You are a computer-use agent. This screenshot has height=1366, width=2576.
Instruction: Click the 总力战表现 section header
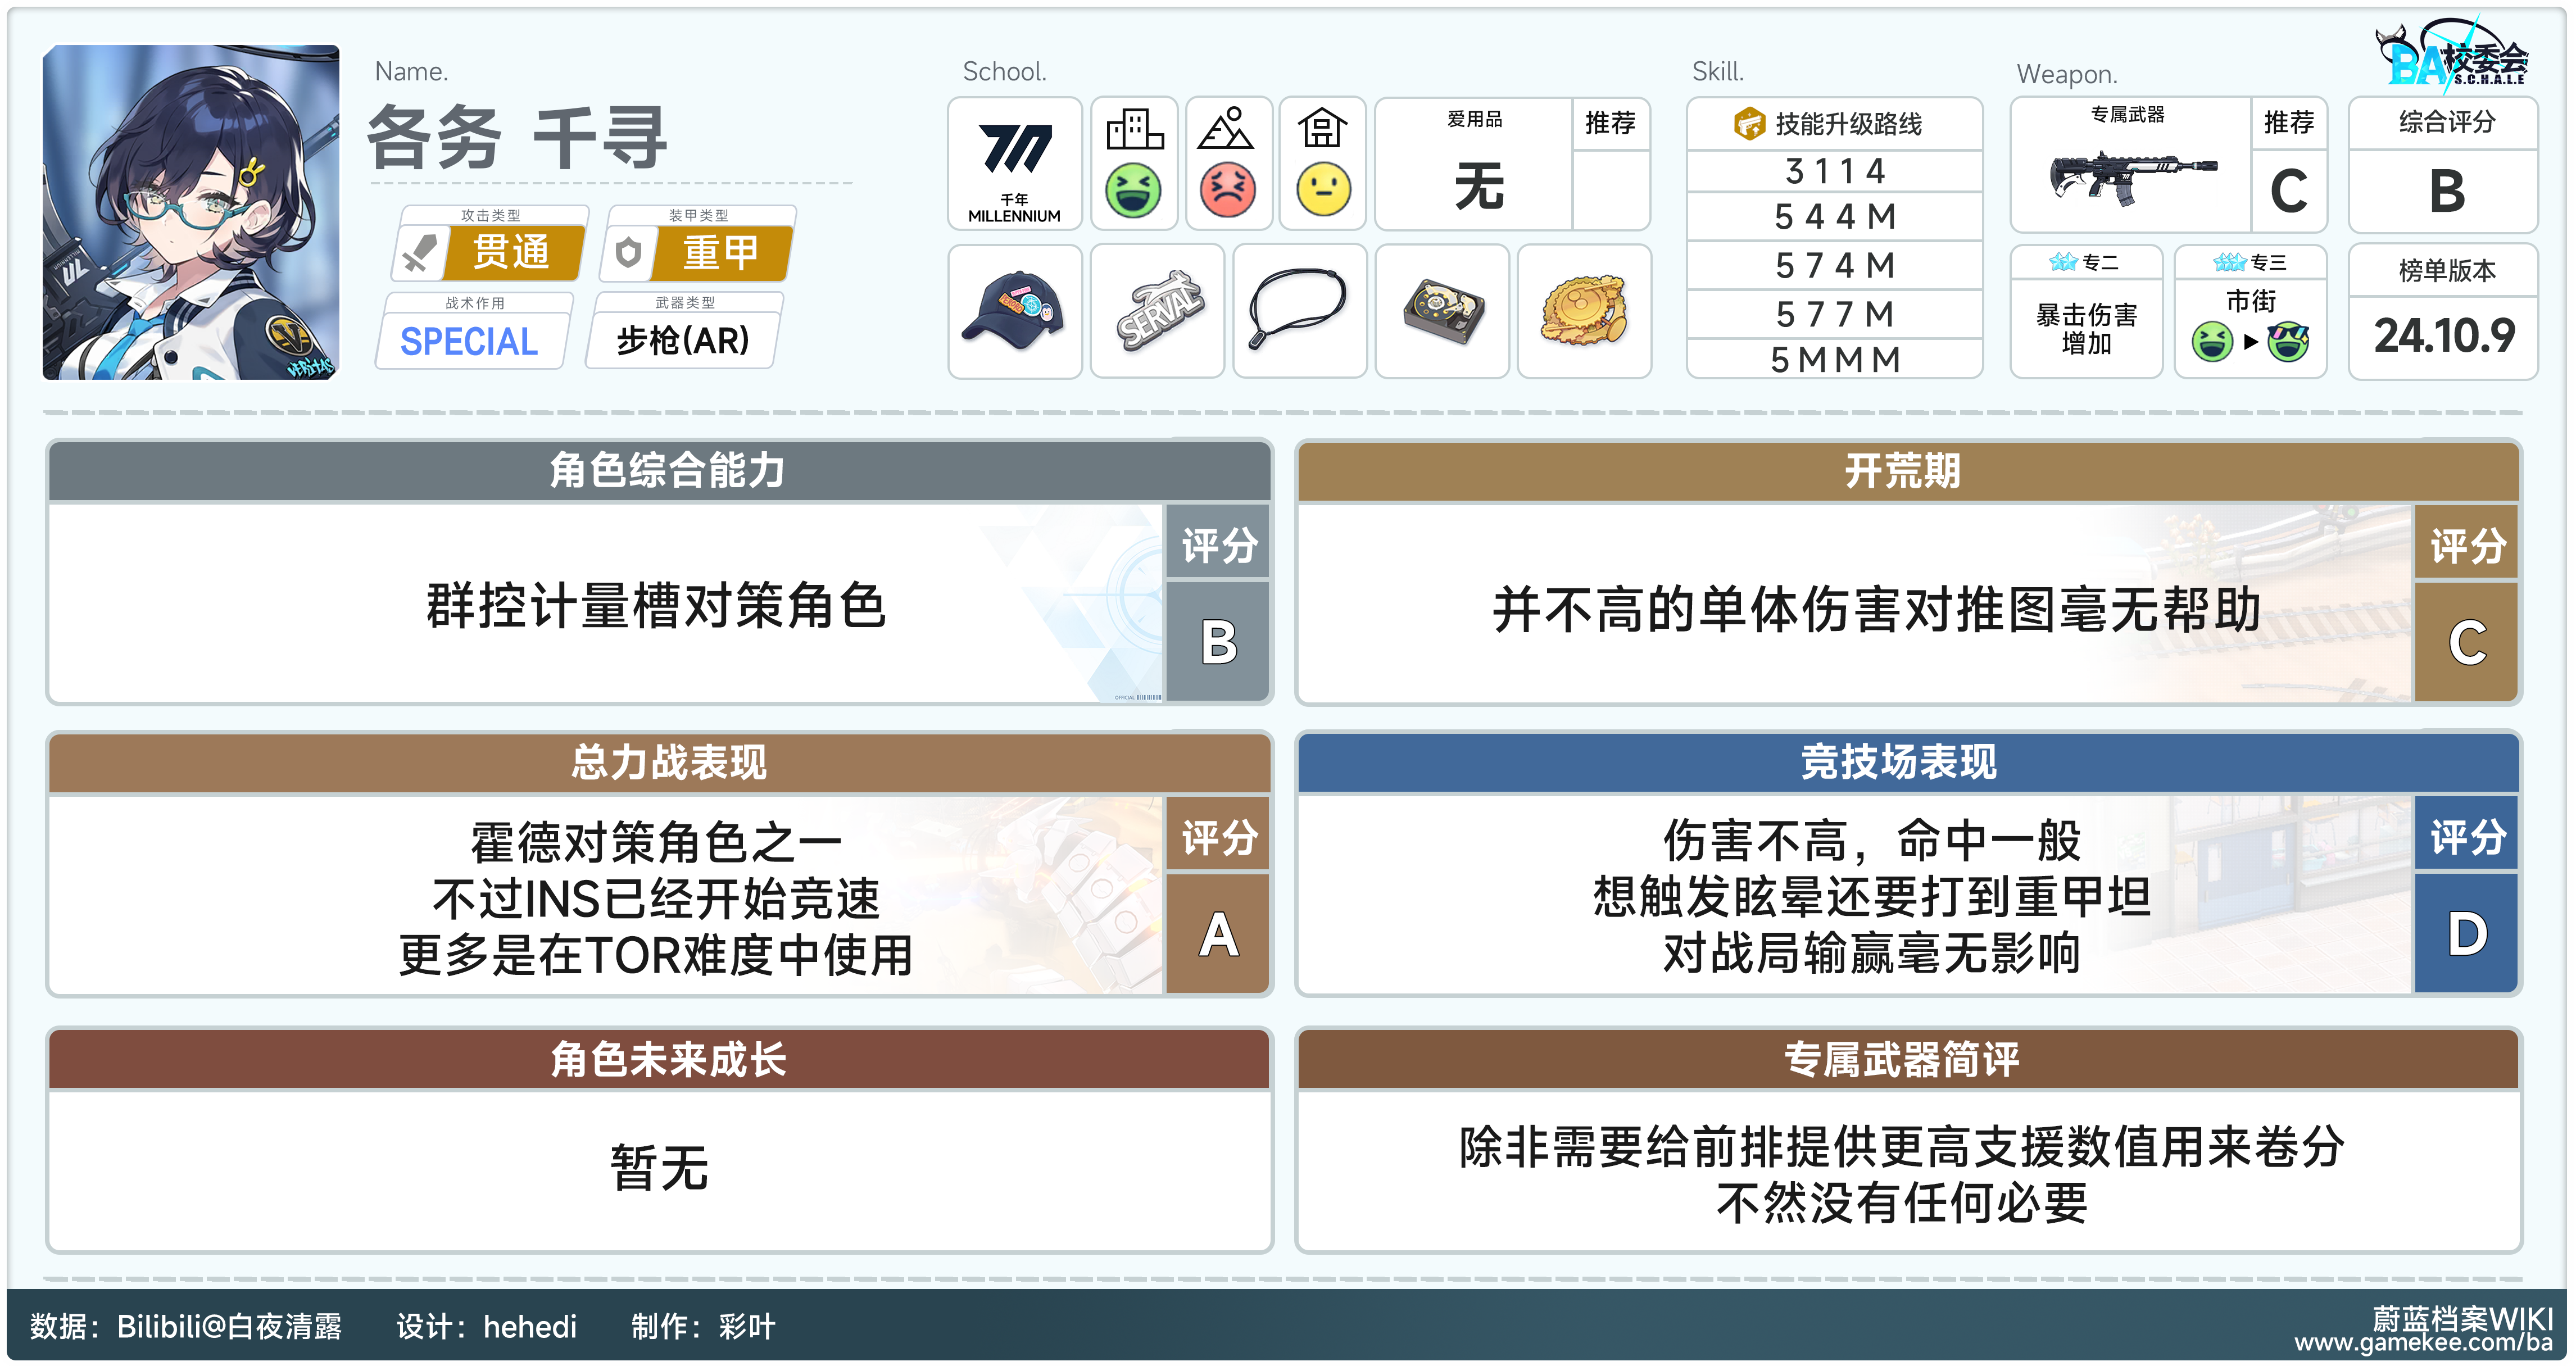click(660, 762)
